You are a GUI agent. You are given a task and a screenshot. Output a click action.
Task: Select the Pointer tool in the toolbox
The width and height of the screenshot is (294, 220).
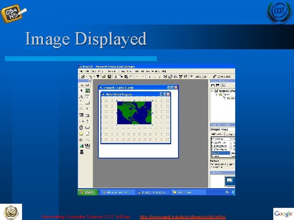click(81, 91)
